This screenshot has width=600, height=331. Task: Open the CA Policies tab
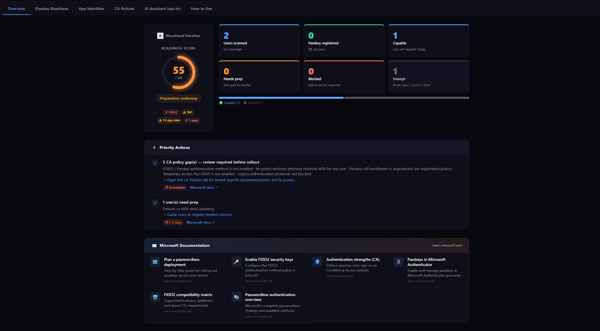coord(125,9)
